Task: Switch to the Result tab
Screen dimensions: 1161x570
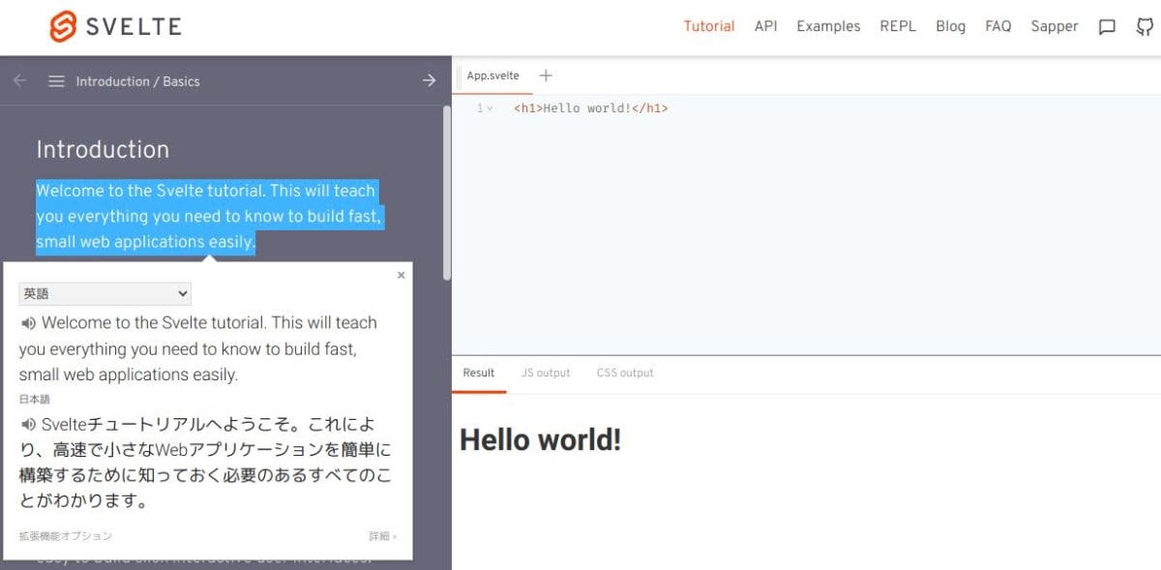Action: tap(478, 373)
